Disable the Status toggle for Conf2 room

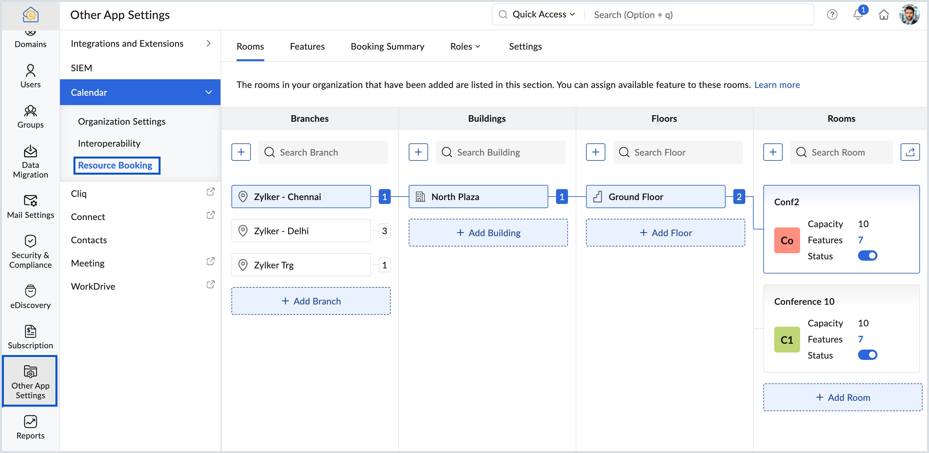868,255
